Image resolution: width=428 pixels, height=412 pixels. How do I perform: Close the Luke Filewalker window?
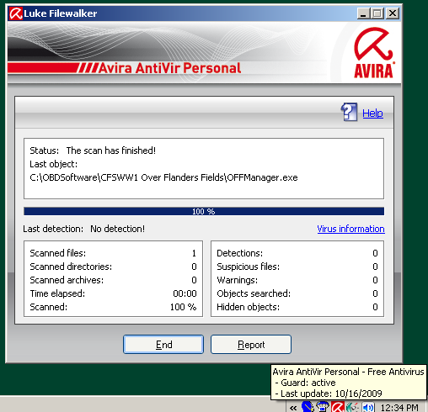[x=393, y=13]
